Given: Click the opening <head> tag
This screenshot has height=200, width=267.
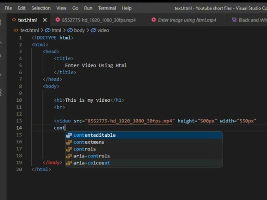Looking at the screenshot, I should [51, 52].
